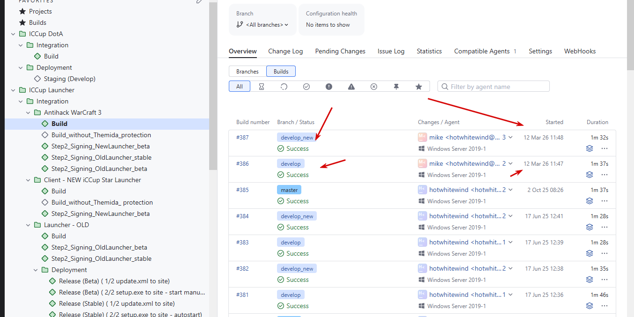
Task: Click Windows agent icon on build #384
Action: (x=422, y=227)
